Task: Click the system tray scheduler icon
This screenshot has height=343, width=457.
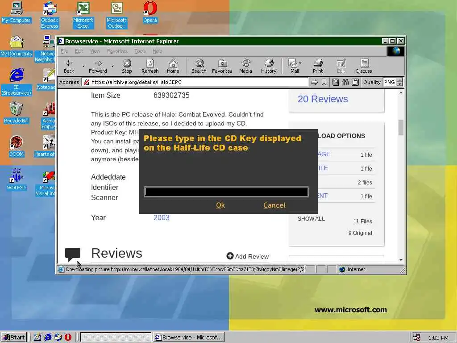Action: tap(417, 338)
